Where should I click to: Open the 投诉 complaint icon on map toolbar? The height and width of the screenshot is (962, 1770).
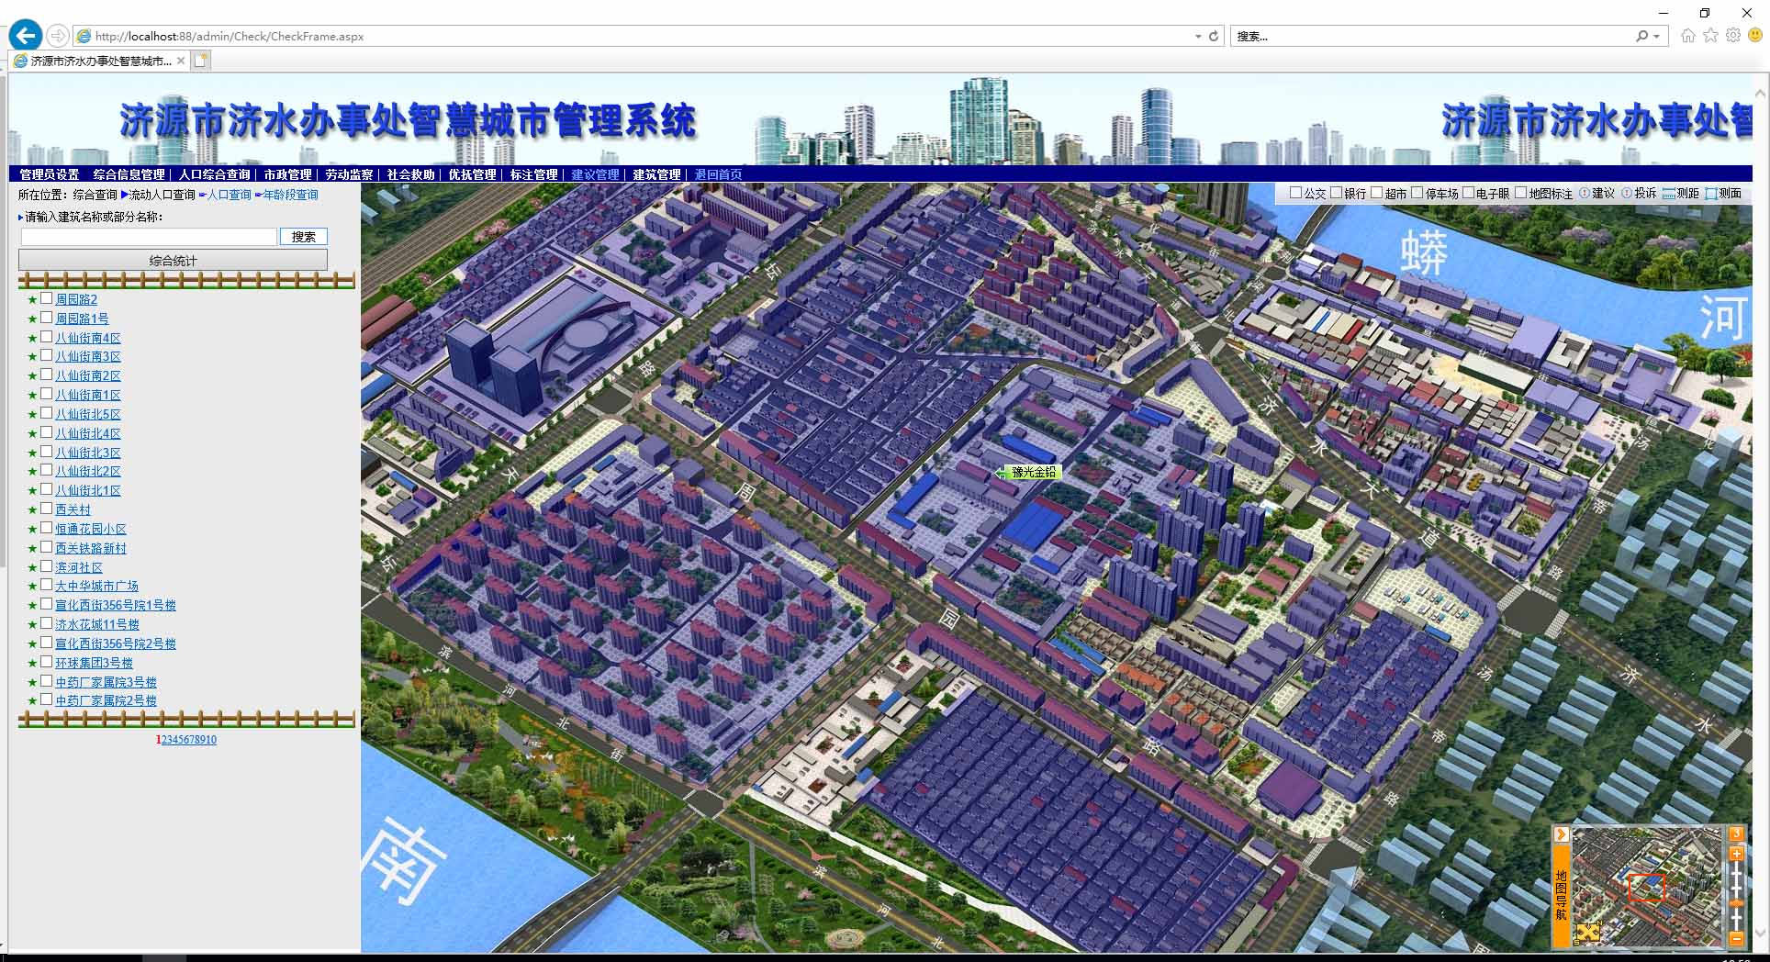click(x=1627, y=194)
